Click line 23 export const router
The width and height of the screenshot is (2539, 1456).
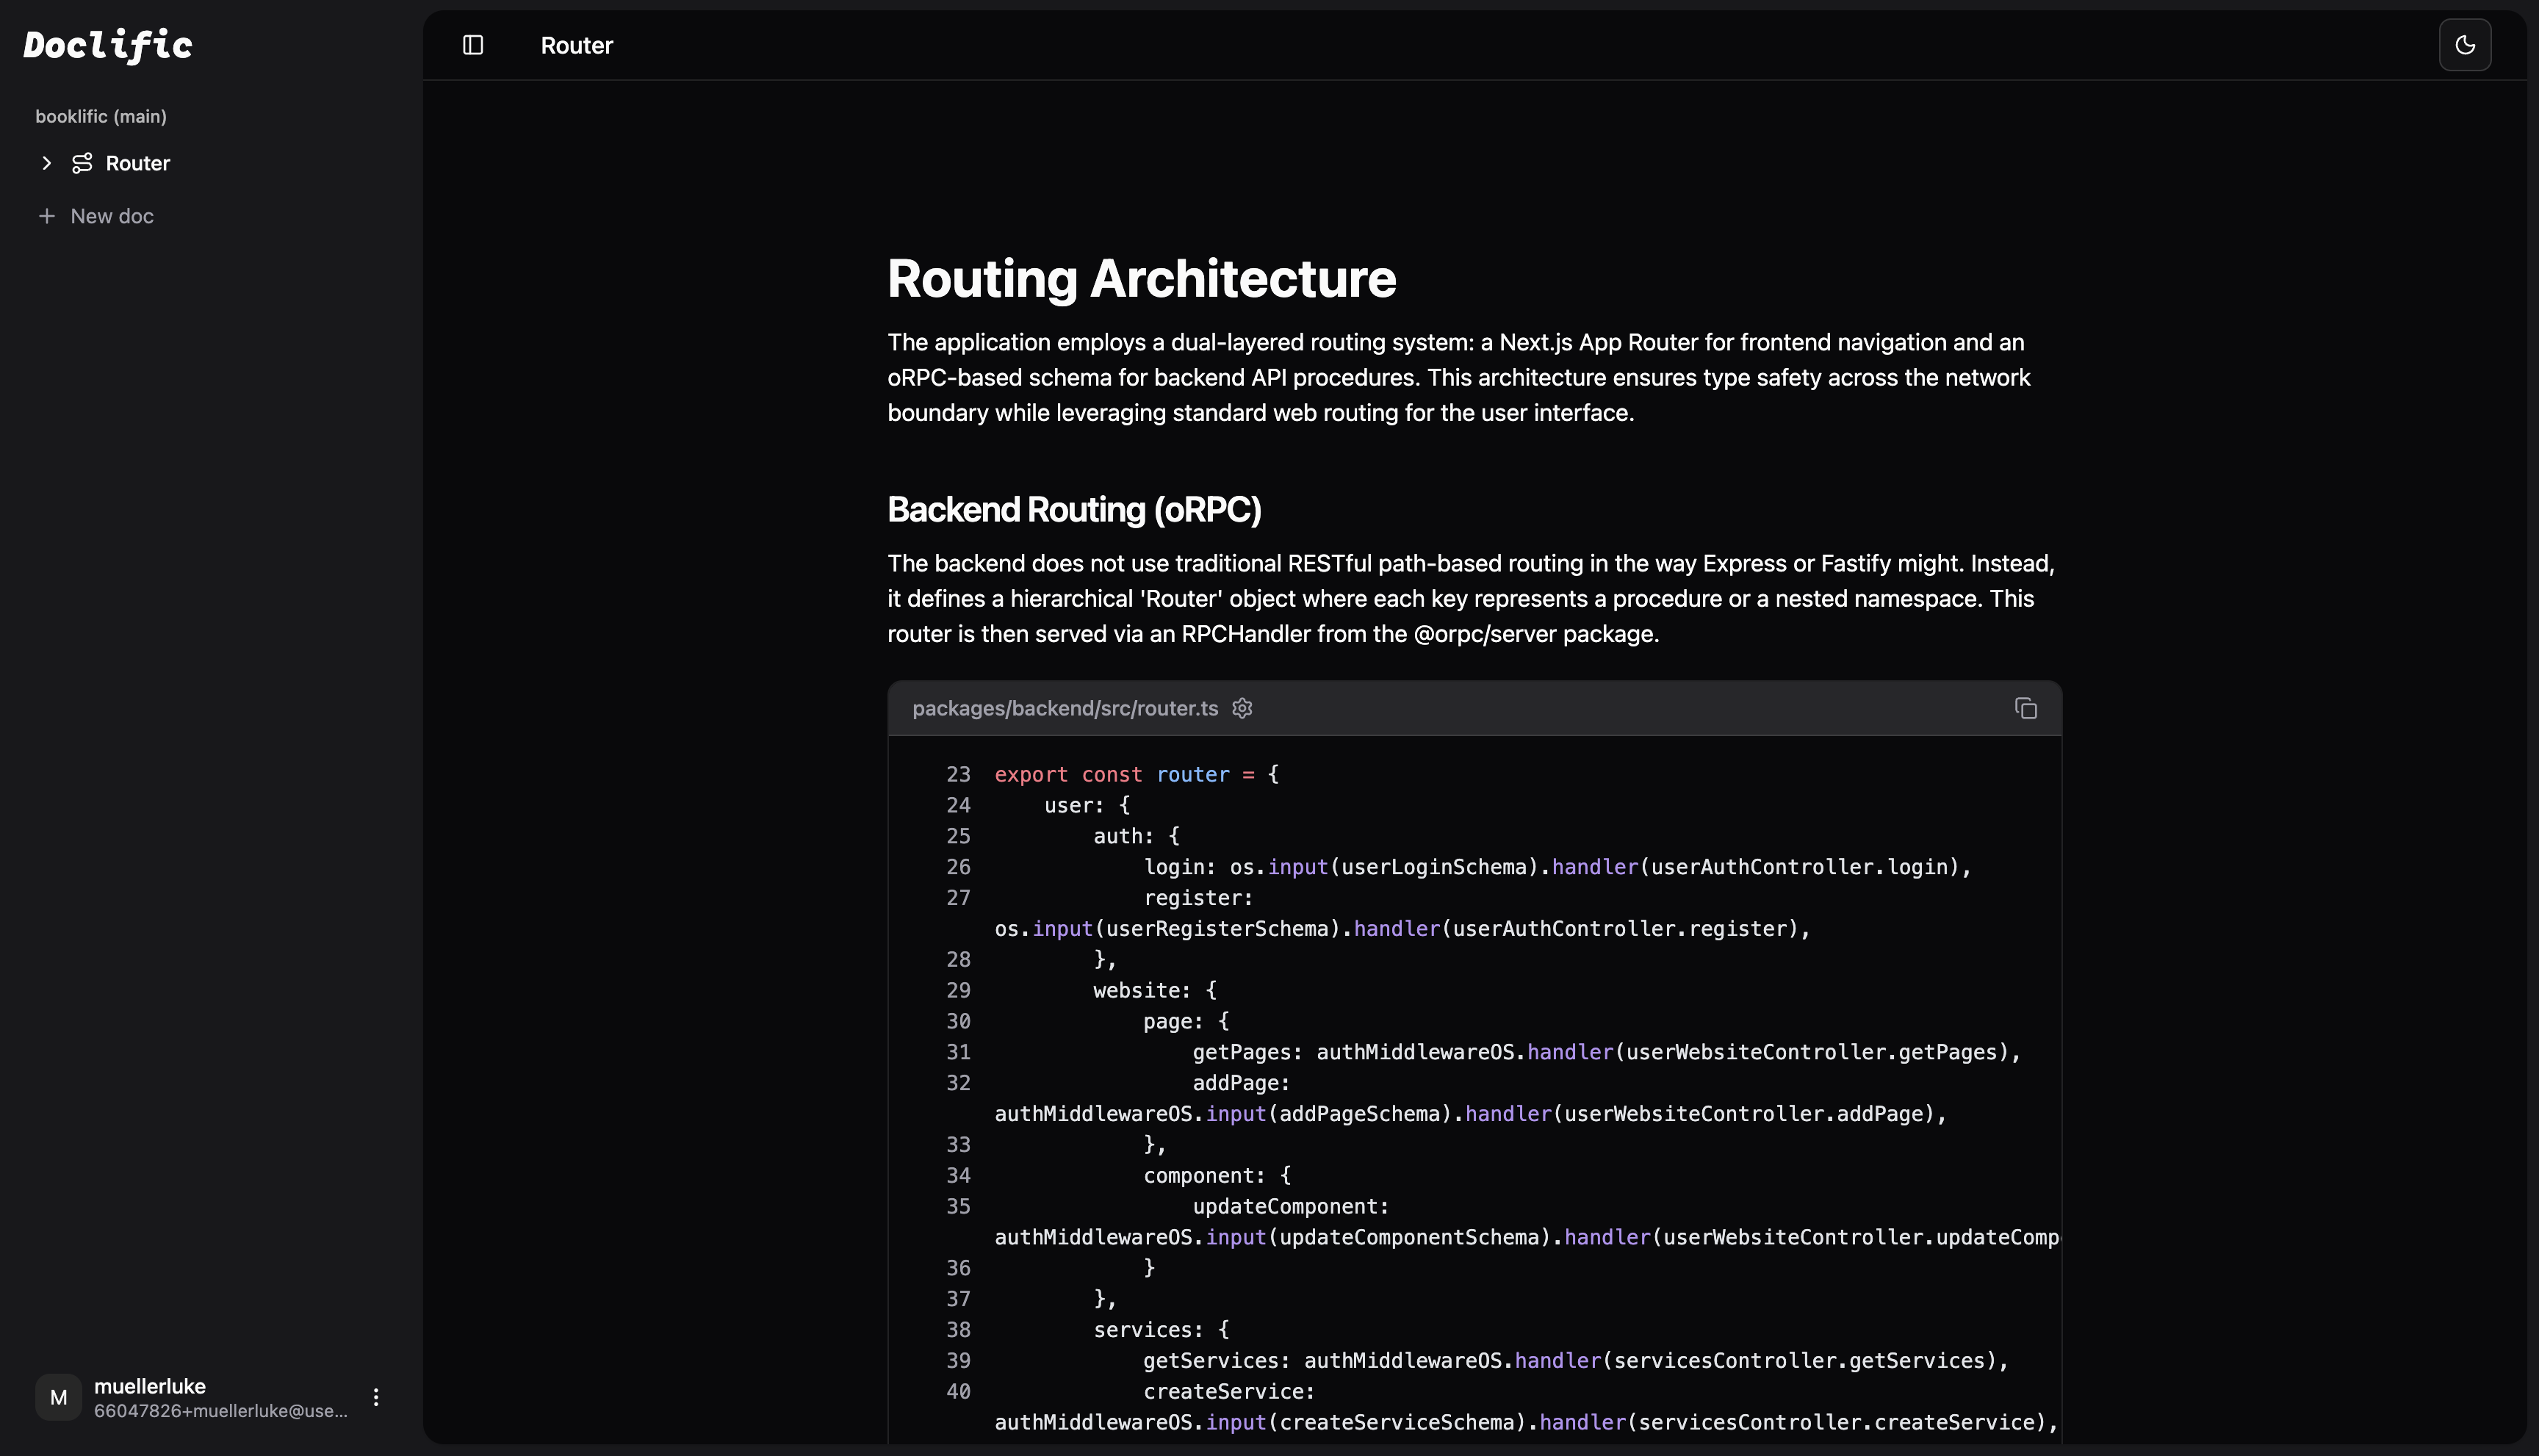[x=1136, y=775]
